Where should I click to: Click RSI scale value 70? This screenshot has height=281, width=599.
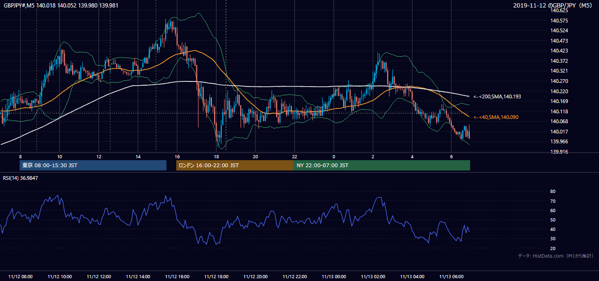click(553, 201)
